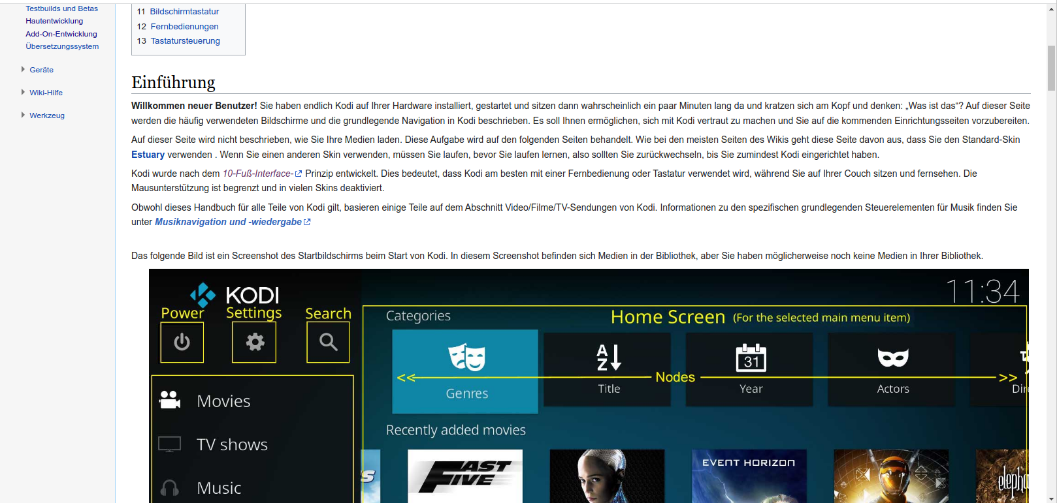Click the Year calendar icon
Viewport: 1057px width, 503px height.
pyautogui.click(x=751, y=358)
